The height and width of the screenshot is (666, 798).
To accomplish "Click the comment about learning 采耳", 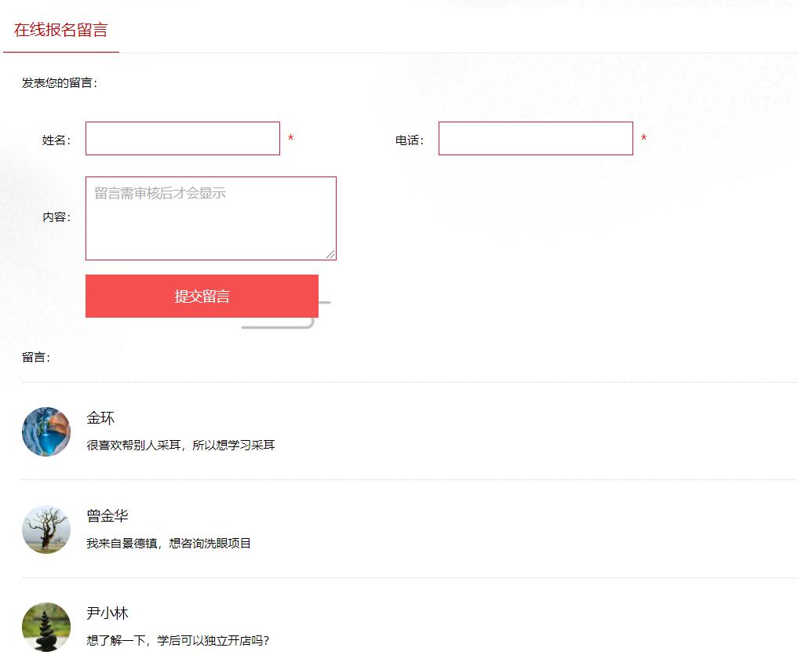I will pos(180,446).
